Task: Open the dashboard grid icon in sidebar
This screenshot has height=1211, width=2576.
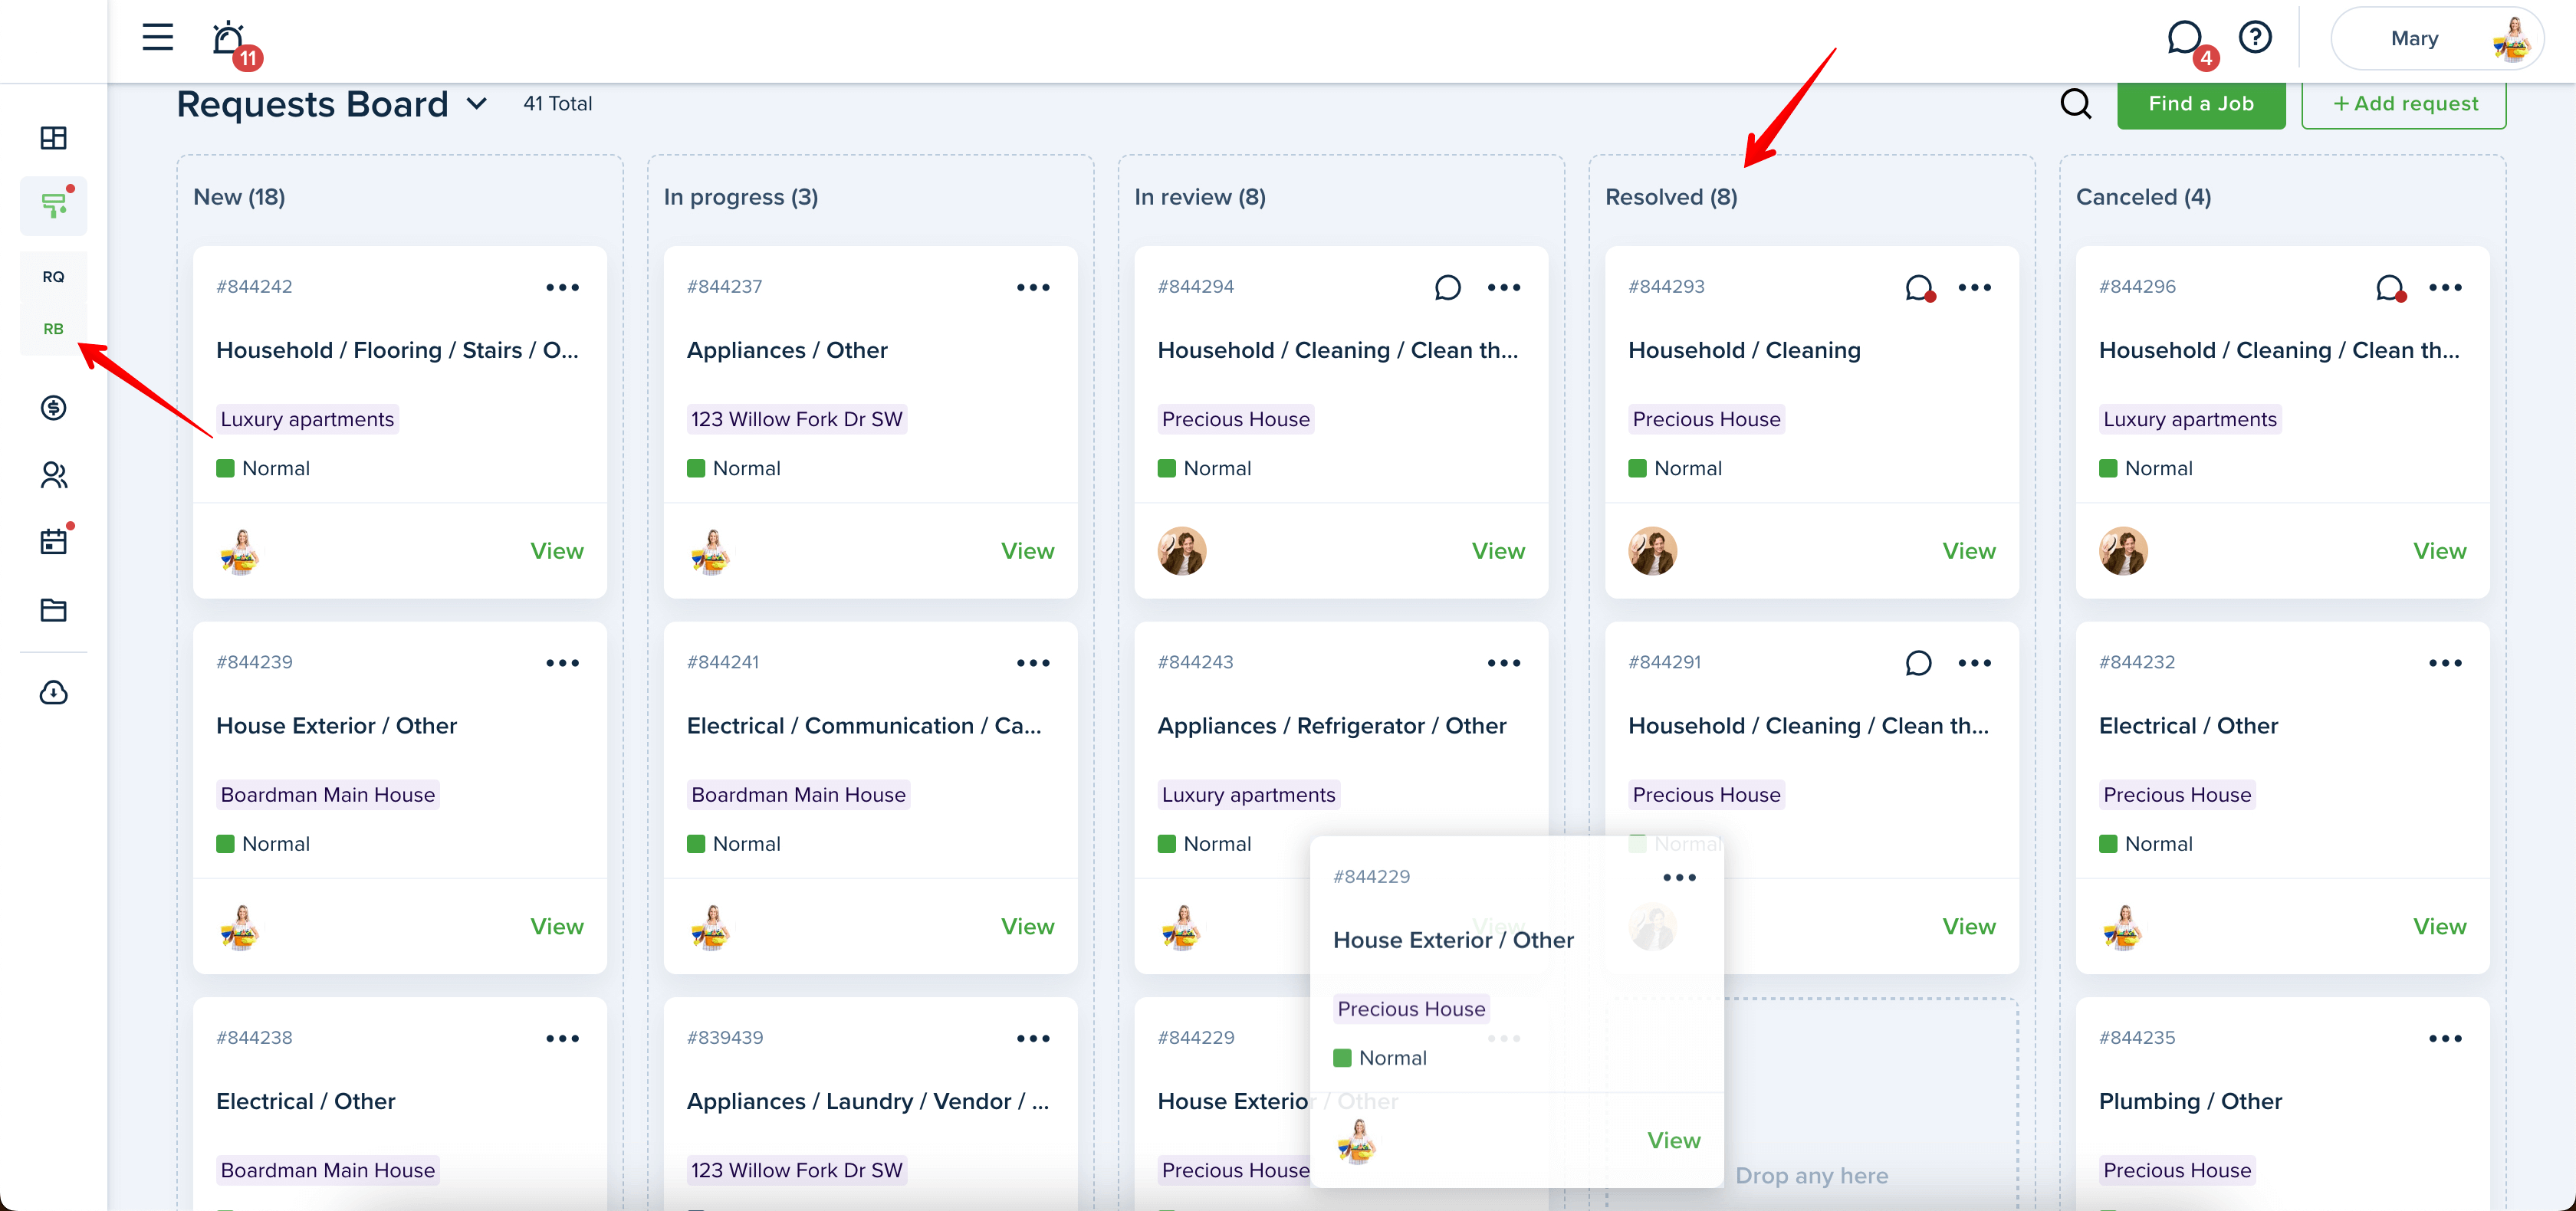Action: point(53,138)
